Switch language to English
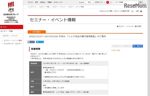 (x=81, y=2)
